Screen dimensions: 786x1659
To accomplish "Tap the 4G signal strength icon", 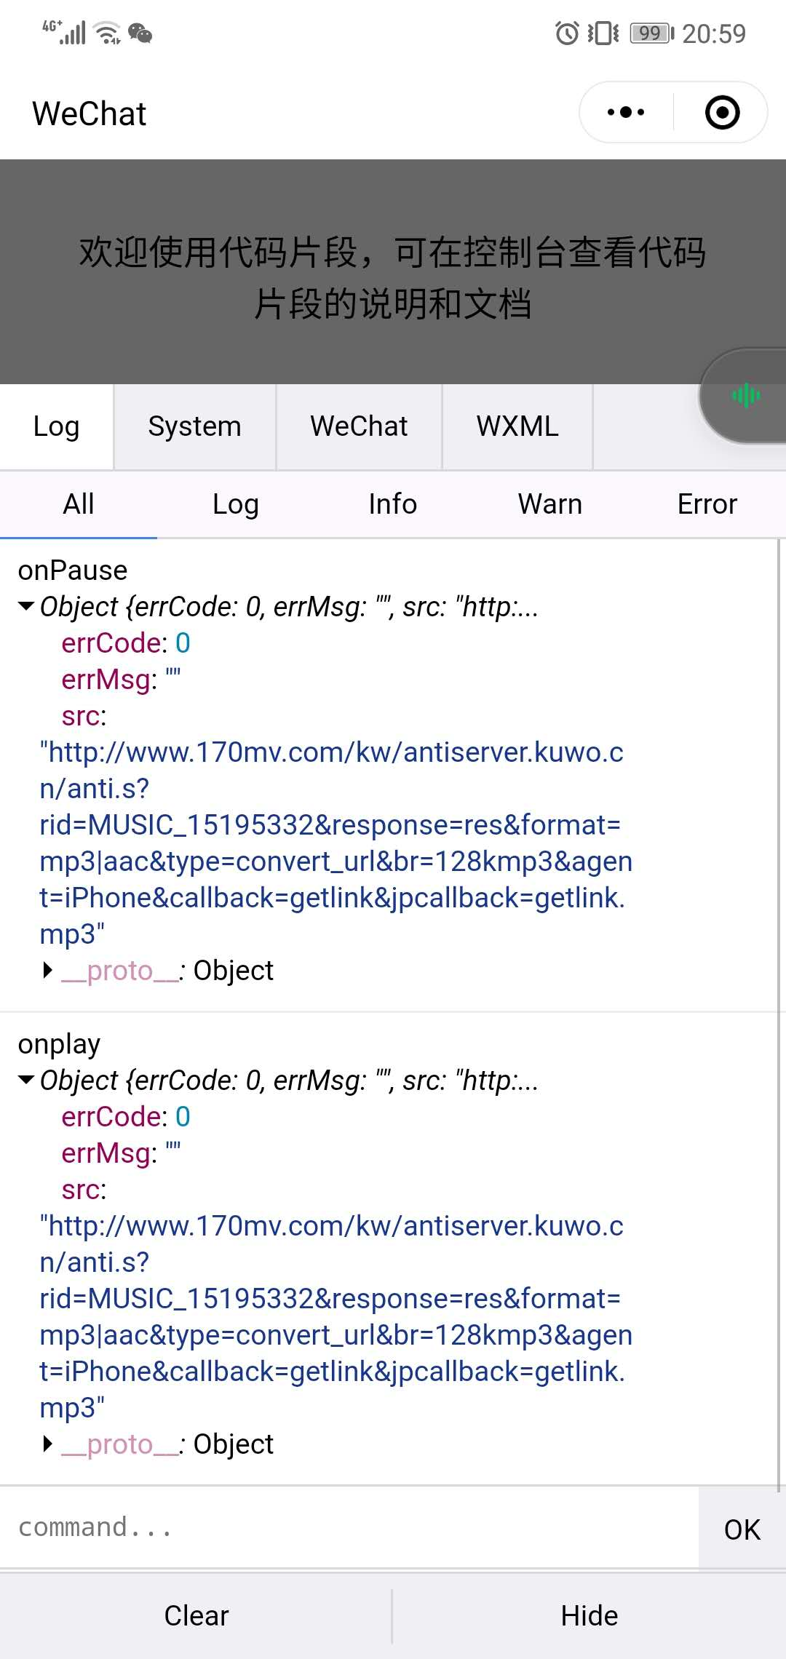I will pyautogui.click(x=64, y=33).
